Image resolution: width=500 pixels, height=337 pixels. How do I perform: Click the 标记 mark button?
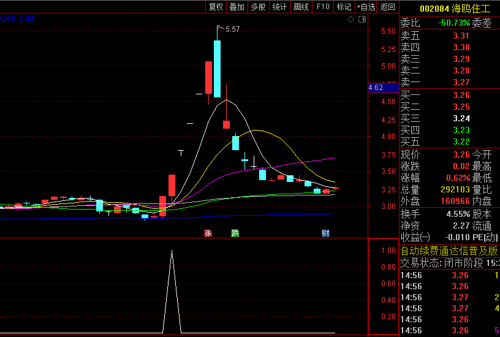coord(344,7)
